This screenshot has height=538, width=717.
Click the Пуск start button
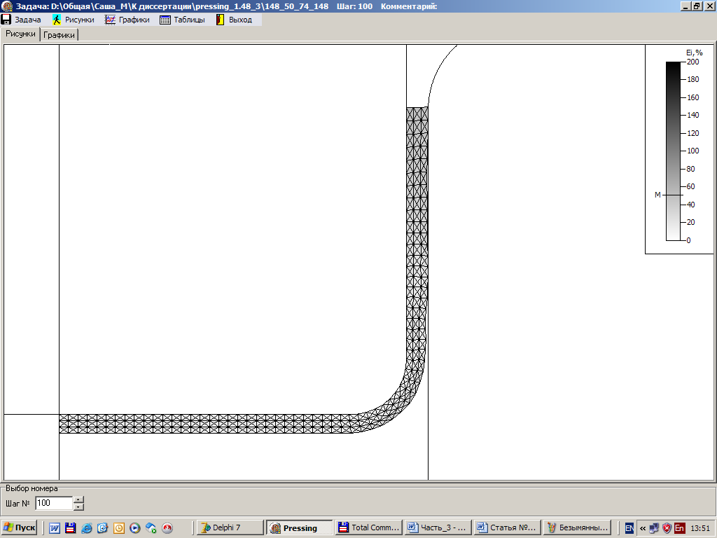(19, 528)
